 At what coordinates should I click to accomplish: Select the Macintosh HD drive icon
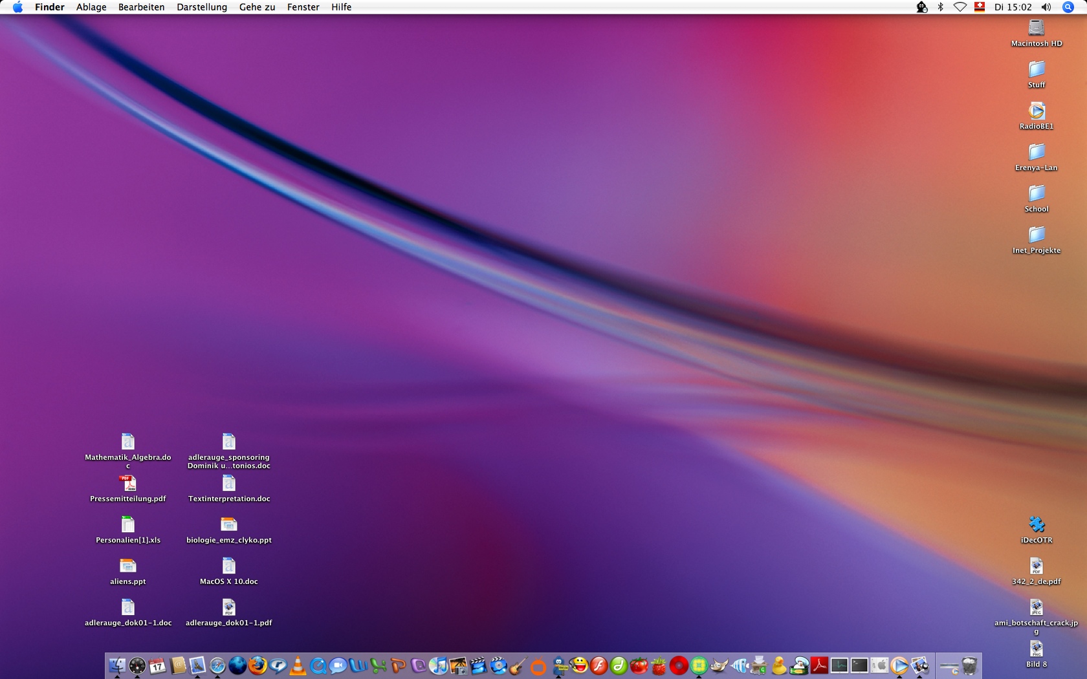[1037, 29]
